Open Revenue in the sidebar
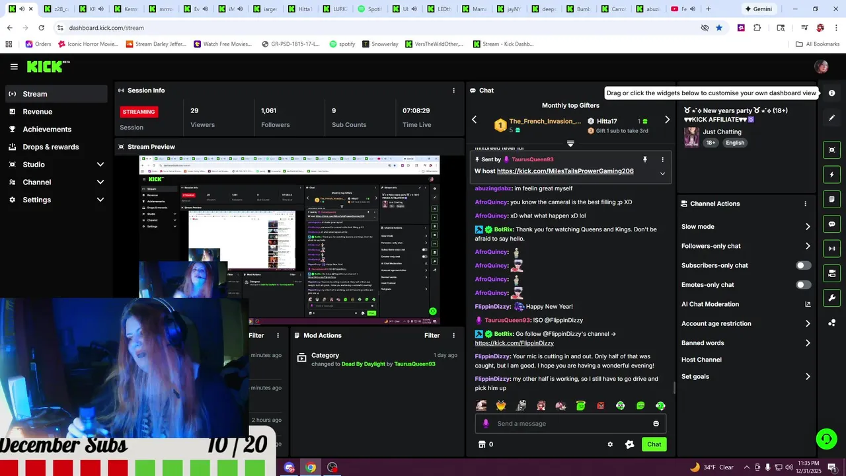The height and width of the screenshot is (476, 846). click(x=56, y=112)
